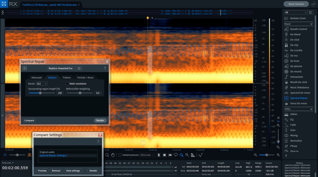Toggle the Instant process checkbox
Image resolution: width=318 pixels, height=177 pixels.
[x=120, y=155]
